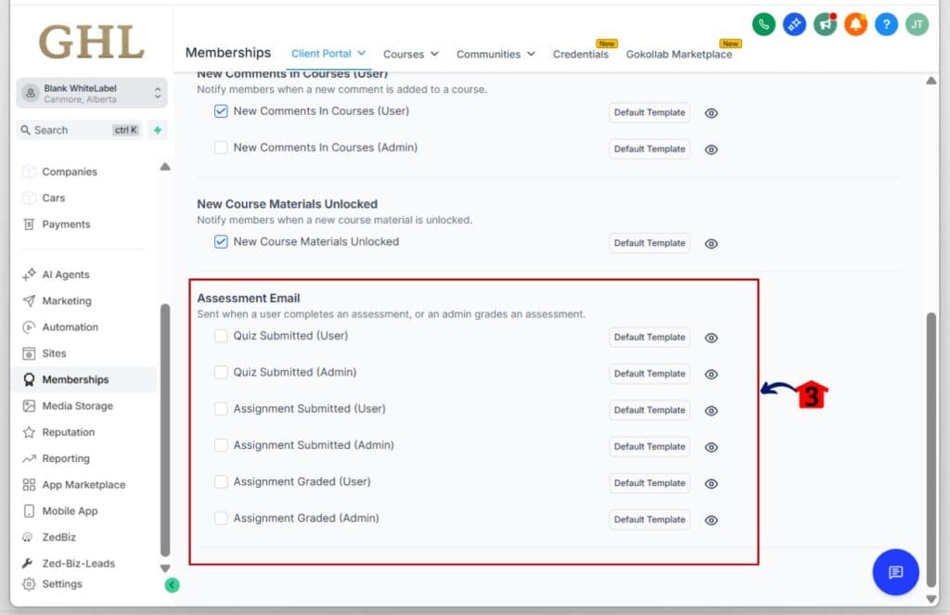This screenshot has width=950, height=615.
Task: Switch to the Credentials tab
Action: [x=581, y=55]
